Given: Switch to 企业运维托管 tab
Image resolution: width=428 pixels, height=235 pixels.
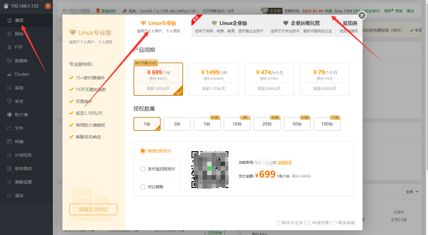Looking at the screenshot, I should click(301, 26).
